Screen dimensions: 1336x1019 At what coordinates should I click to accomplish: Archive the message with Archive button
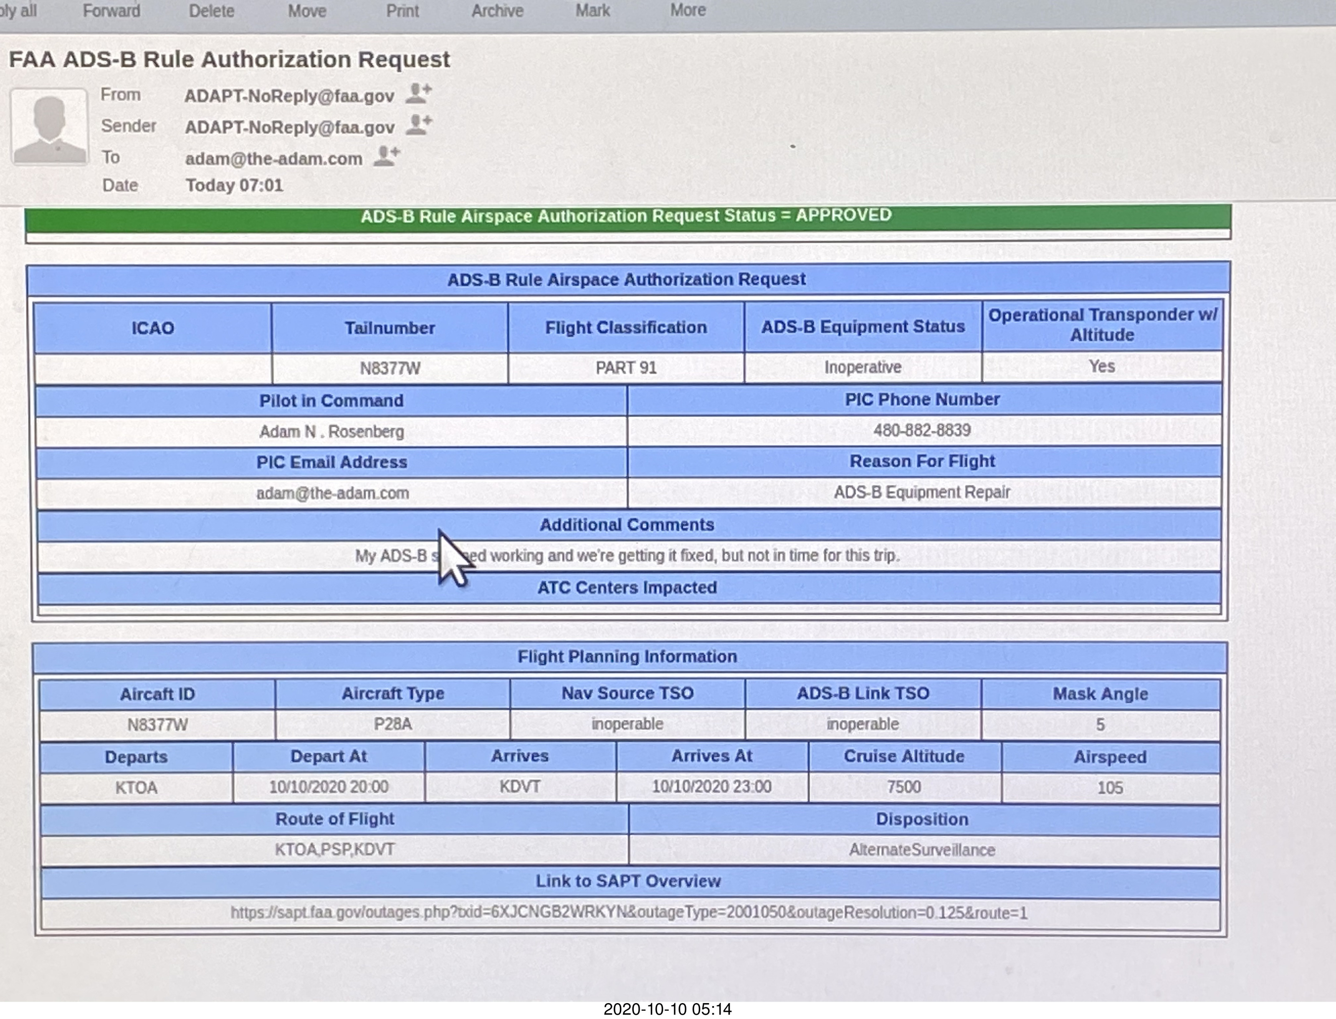497,11
